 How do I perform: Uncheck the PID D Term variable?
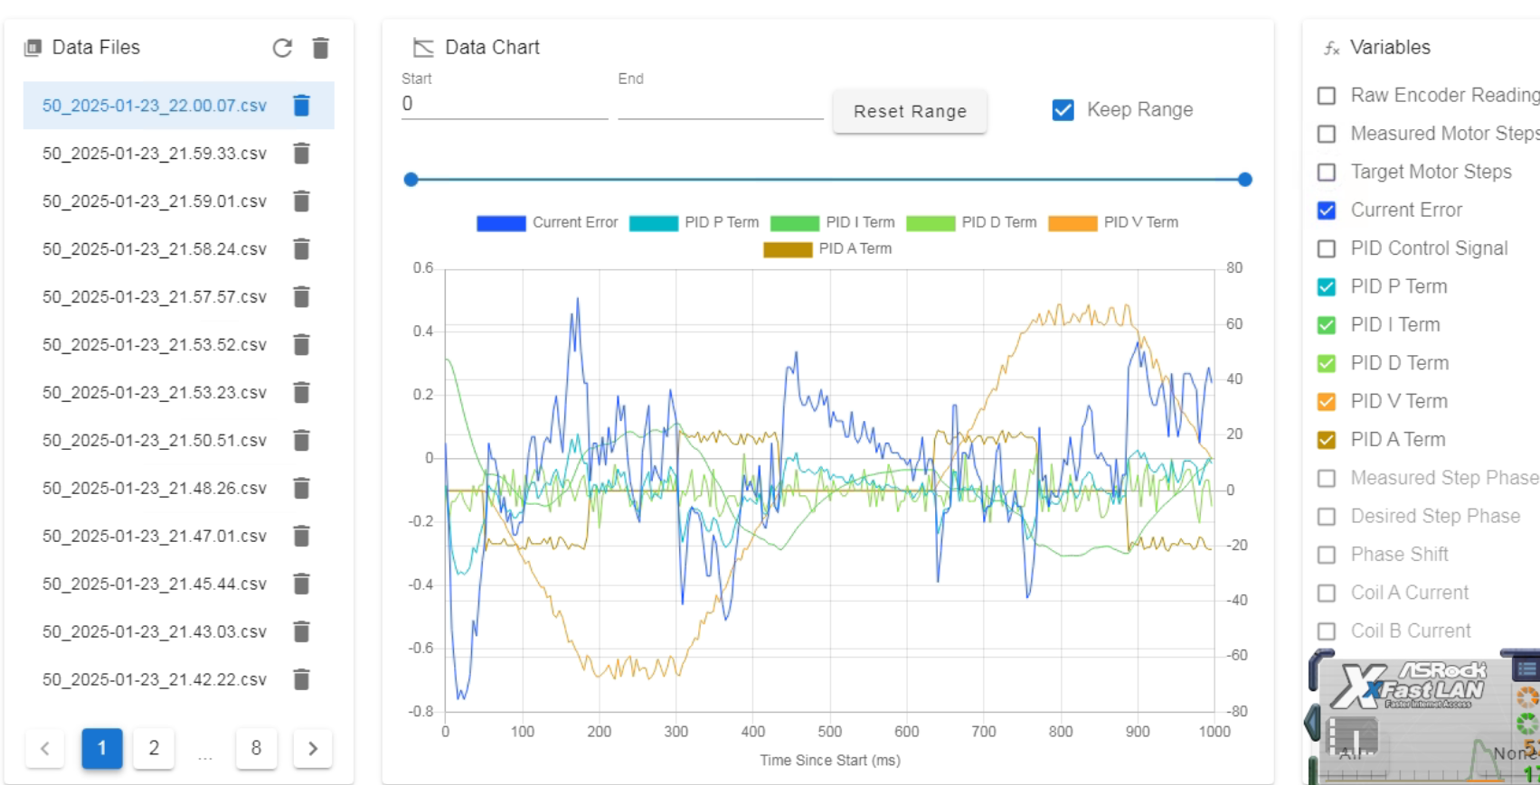click(x=1327, y=364)
